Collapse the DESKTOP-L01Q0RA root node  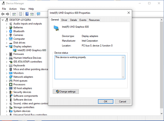point(3,20)
